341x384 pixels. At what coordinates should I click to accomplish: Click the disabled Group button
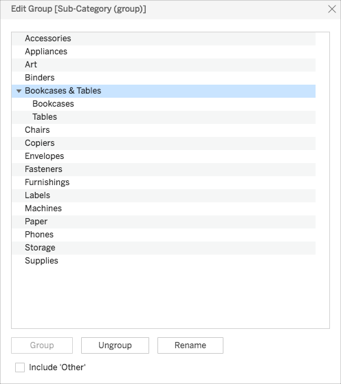(42, 345)
